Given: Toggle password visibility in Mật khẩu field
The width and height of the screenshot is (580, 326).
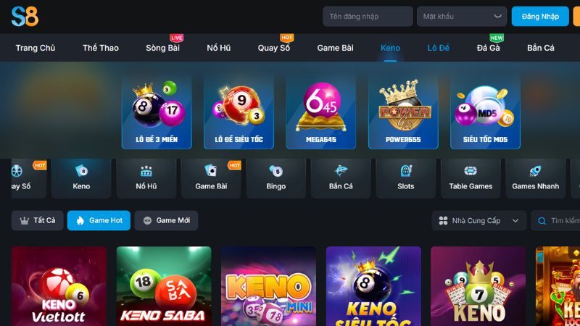Looking at the screenshot, I should click(x=497, y=16).
